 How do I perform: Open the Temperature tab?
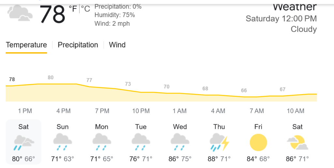[26, 45]
